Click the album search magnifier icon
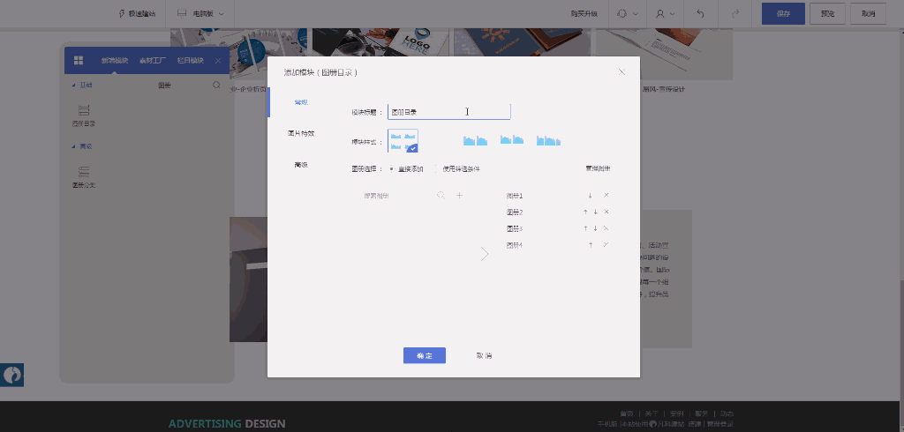Screen dimensions: 904x432 [x=441, y=195]
